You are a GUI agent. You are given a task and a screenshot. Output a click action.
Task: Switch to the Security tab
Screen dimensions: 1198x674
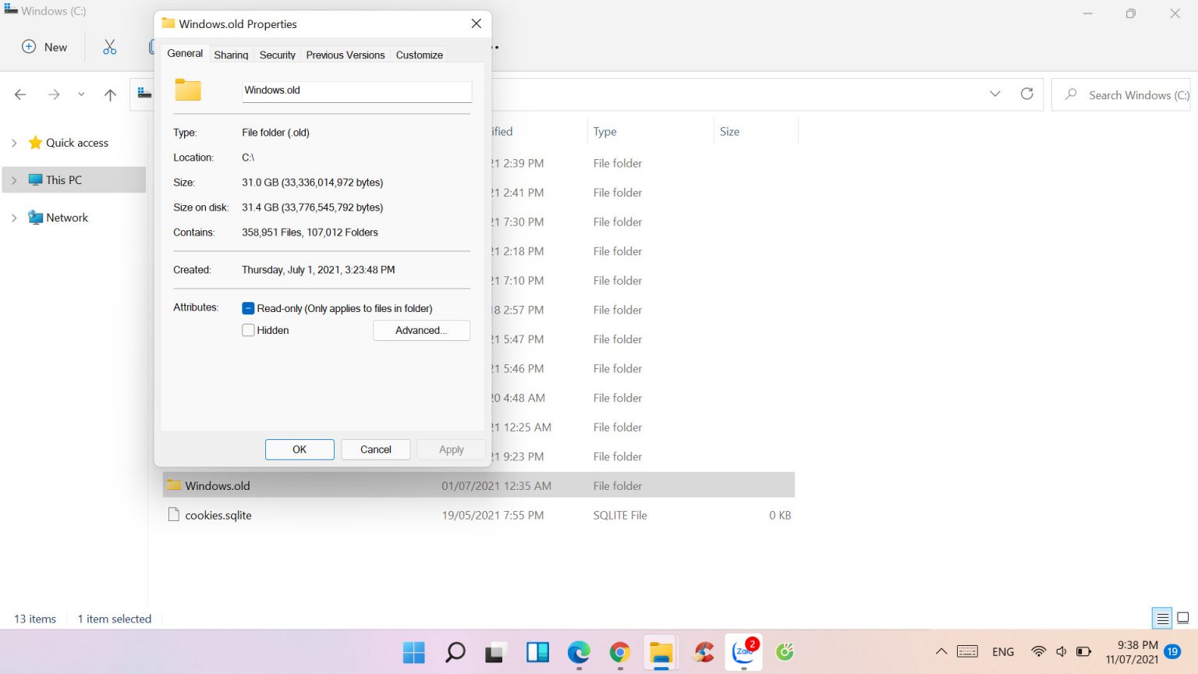click(x=277, y=55)
